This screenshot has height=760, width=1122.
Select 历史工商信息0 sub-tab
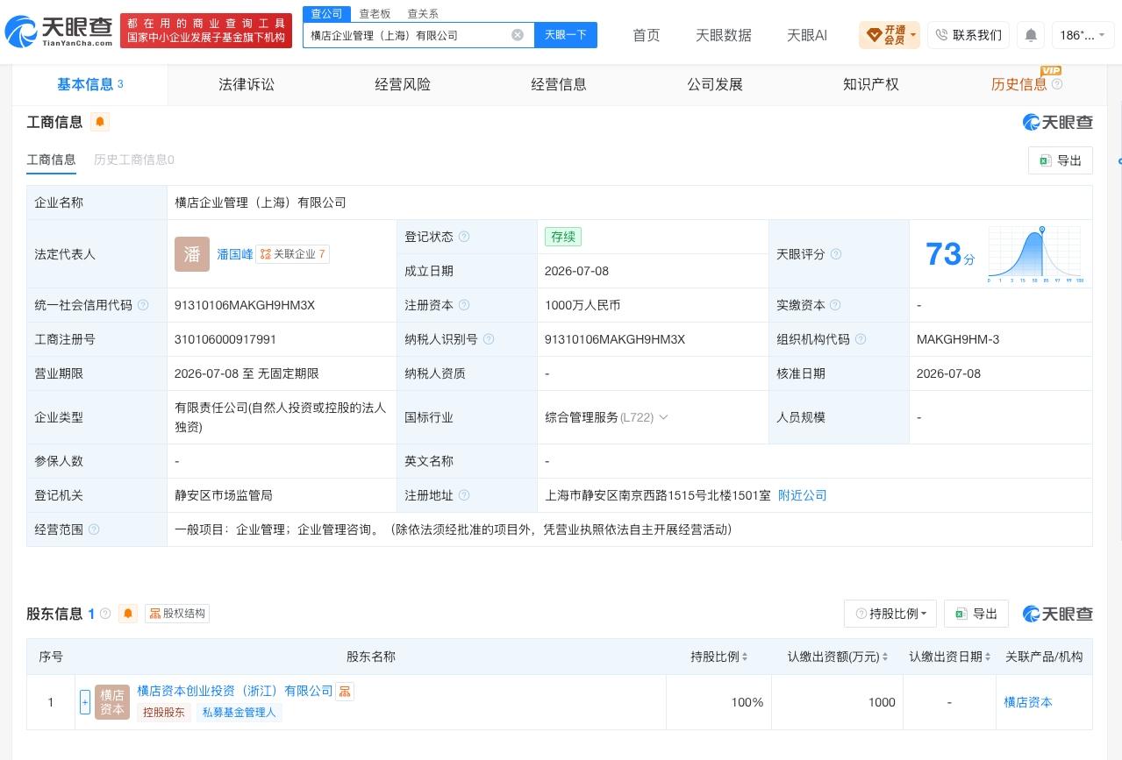pyautogui.click(x=134, y=160)
